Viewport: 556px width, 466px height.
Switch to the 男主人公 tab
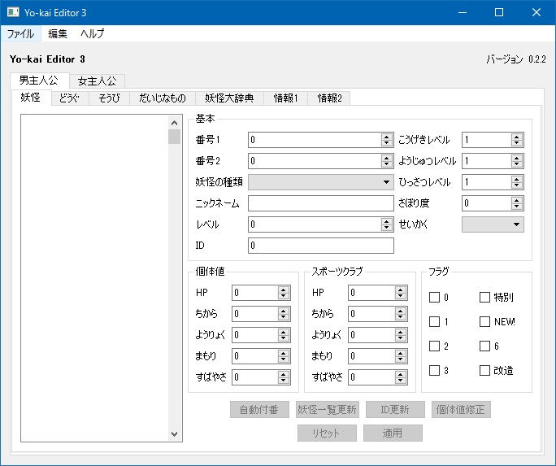pyautogui.click(x=39, y=81)
